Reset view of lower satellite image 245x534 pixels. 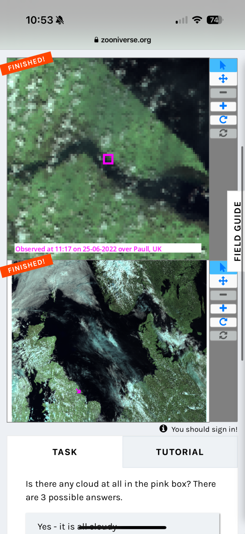click(223, 335)
